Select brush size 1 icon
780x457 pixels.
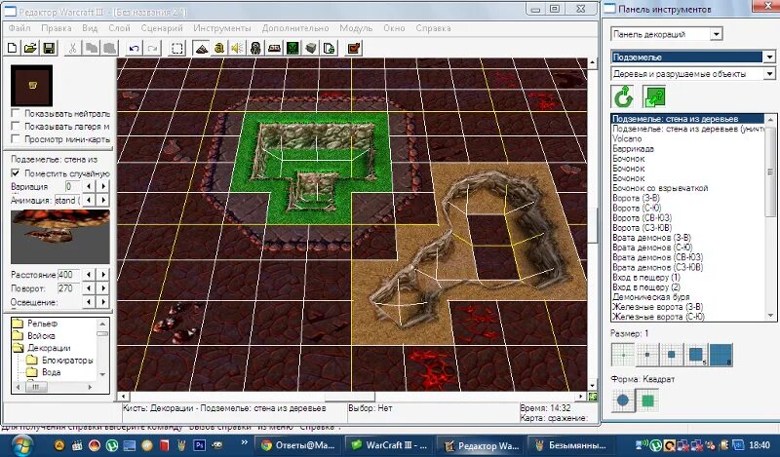point(622,355)
